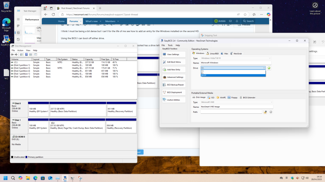
Task: Choose BOOT in the Drive list
Action: pyautogui.click(x=233, y=75)
